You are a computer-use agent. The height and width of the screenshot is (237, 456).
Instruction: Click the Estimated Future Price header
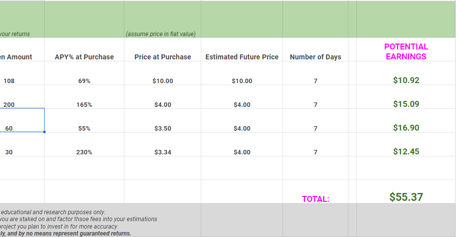[242, 57]
